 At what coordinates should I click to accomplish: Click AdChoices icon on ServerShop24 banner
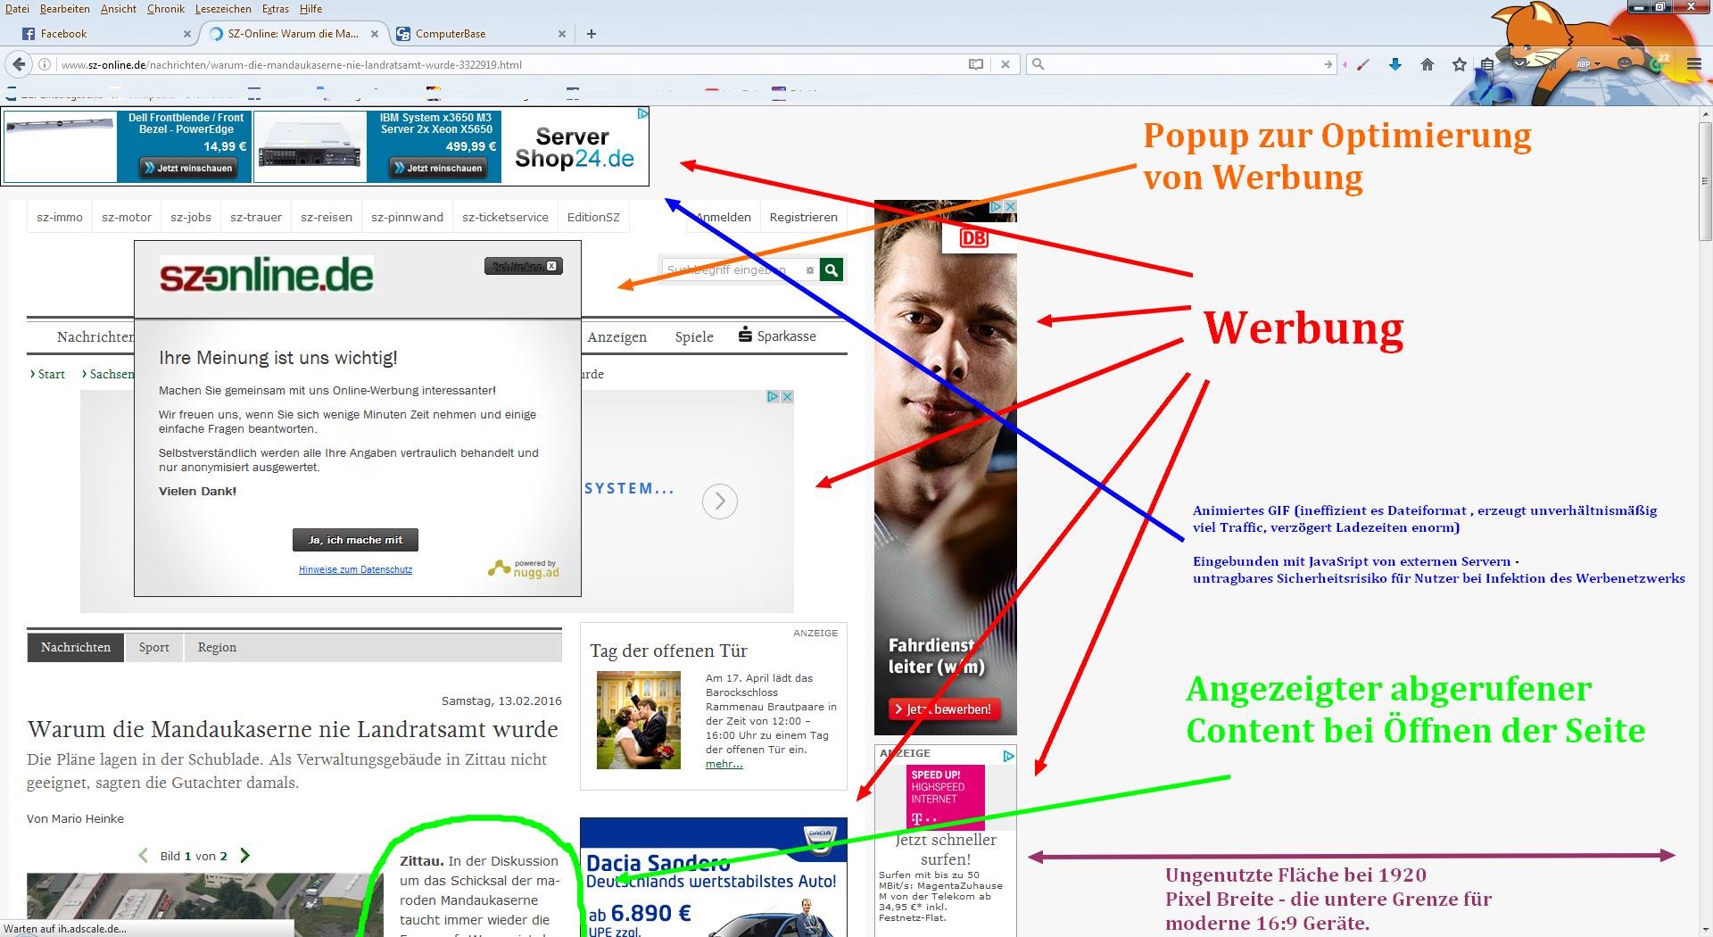(x=642, y=113)
